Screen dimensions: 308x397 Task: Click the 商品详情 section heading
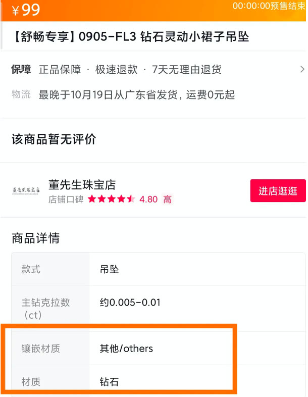36,238
